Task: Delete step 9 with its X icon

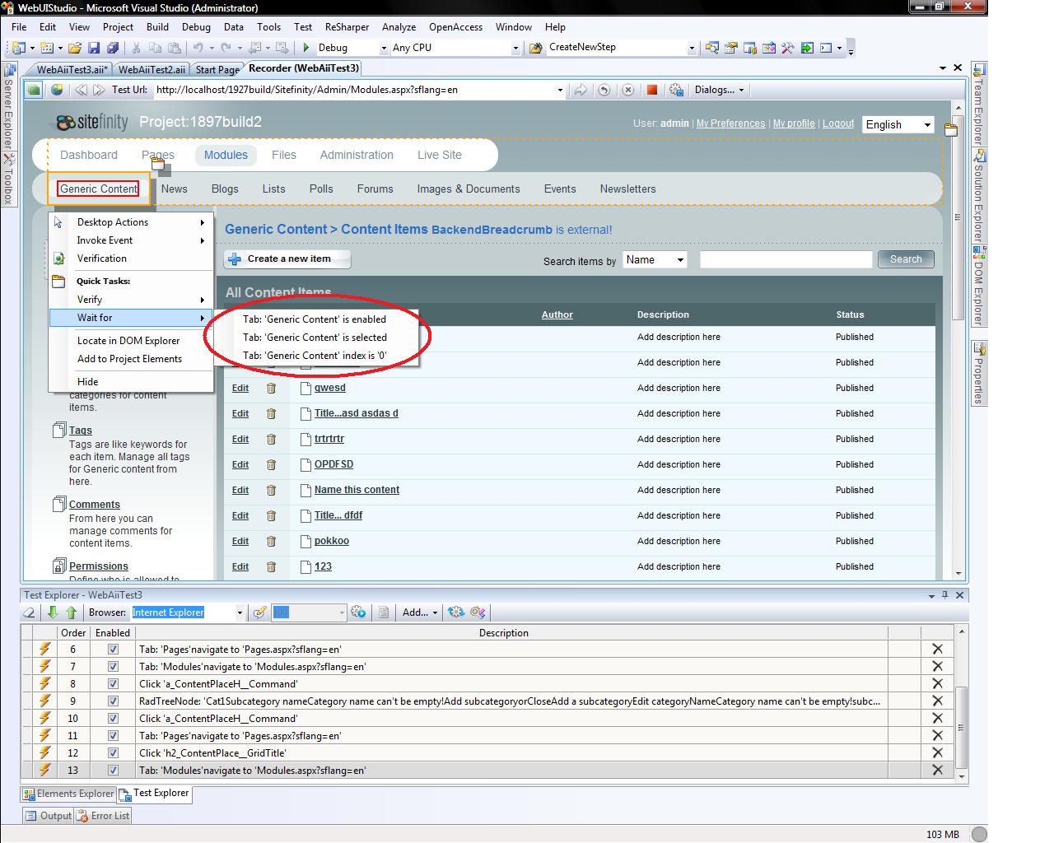Action: pos(936,701)
